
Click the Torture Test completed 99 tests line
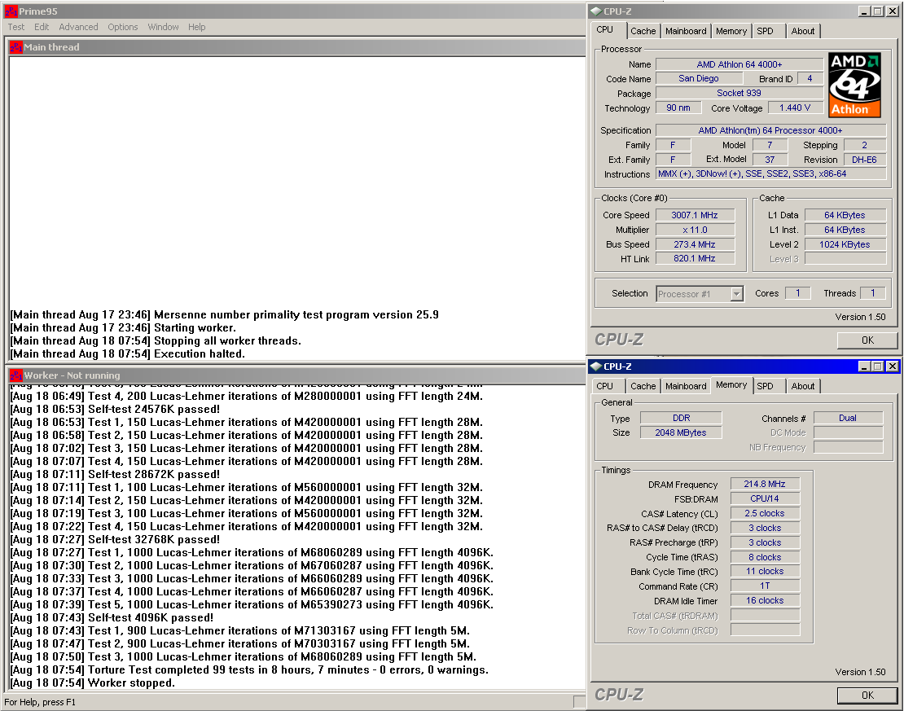pos(249,670)
